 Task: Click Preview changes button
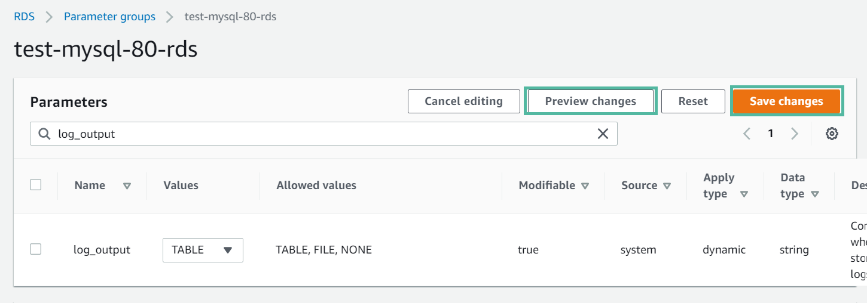pos(591,101)
